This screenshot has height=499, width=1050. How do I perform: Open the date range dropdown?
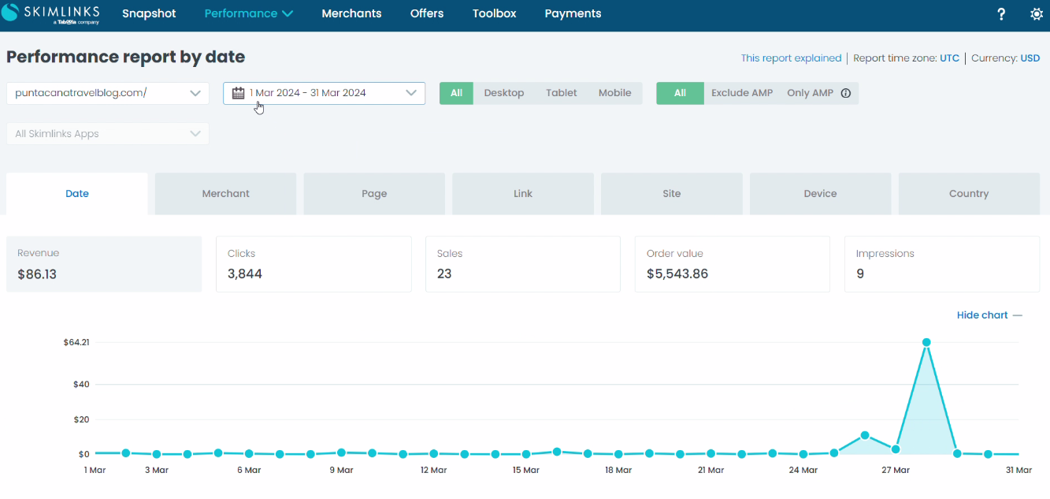coord(325,93)
